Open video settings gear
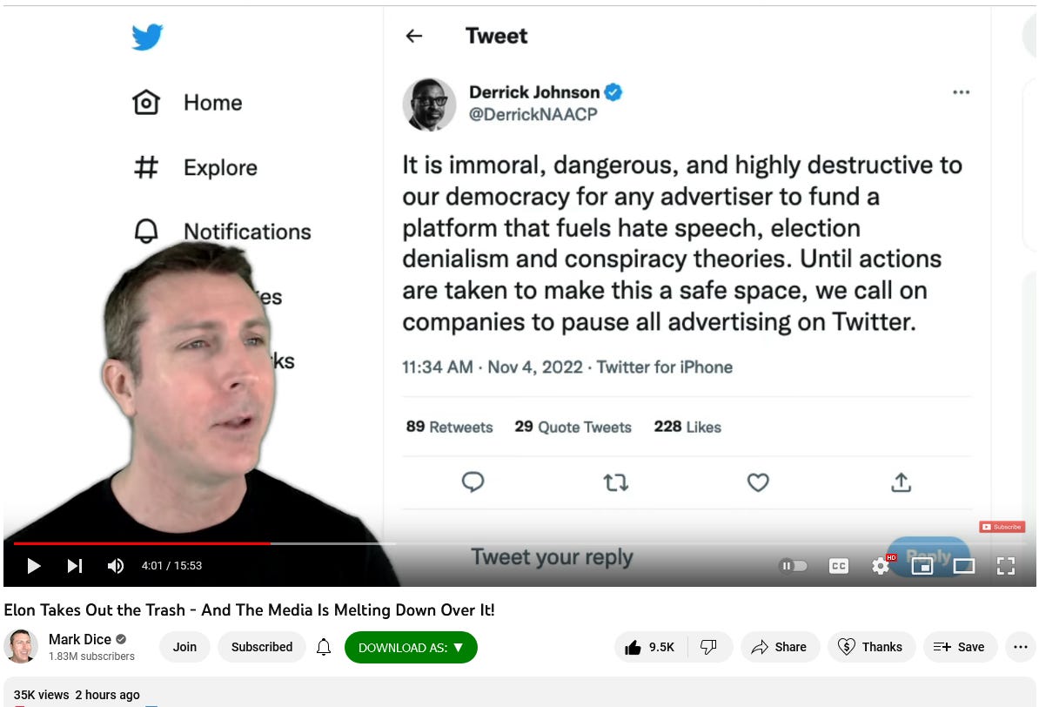1039x707 pixels. click(x=881, y=566)
